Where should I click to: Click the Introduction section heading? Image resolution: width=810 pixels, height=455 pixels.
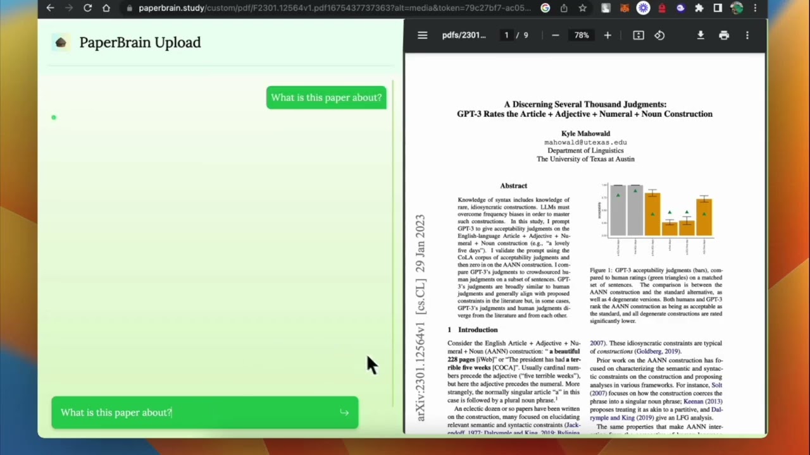pyautogui.click(x=473, y=330)
